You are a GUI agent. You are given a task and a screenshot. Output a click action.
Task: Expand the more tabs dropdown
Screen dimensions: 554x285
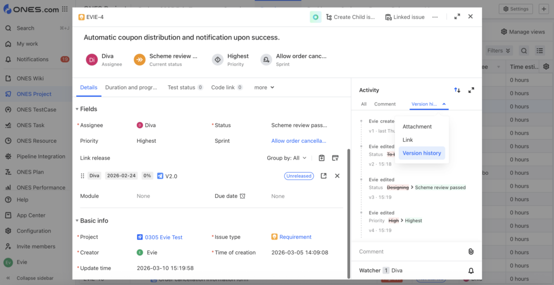(264, 87)
